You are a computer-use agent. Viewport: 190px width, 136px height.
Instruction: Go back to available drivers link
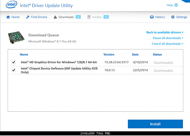tap(165, 32)
